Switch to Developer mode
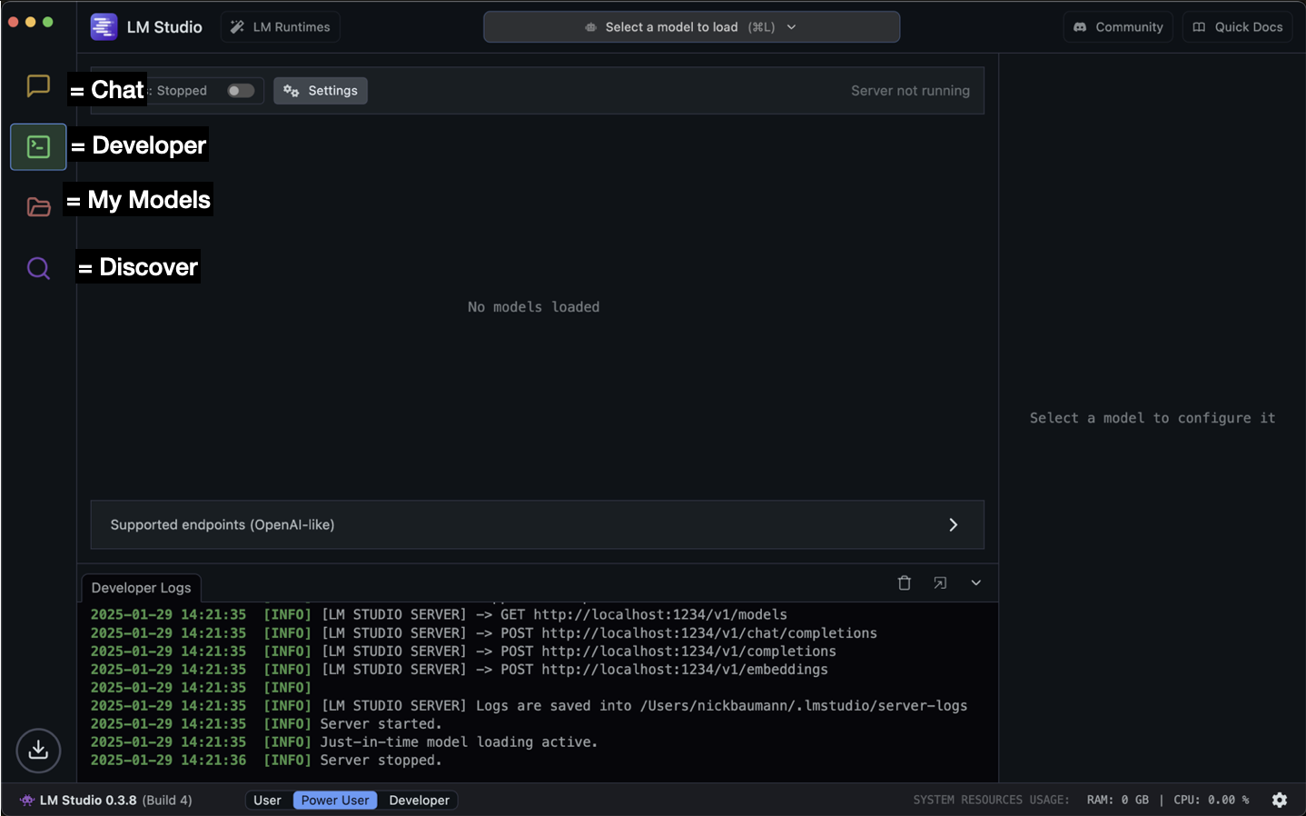This screenshot has width=1306, height=816. [x=419, y=801]
